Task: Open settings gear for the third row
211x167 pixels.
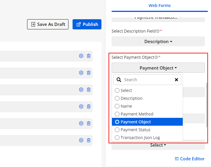Action: [81, 90]
